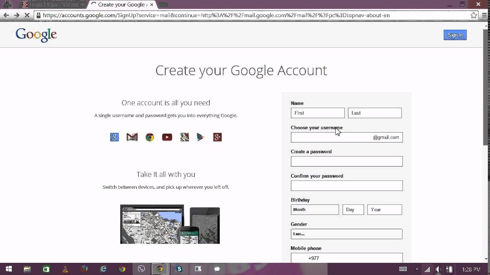Click the browser forward arrow
The width and height of the screenshot is (490, 275).
pyautogui.click(x=16, y=15)
